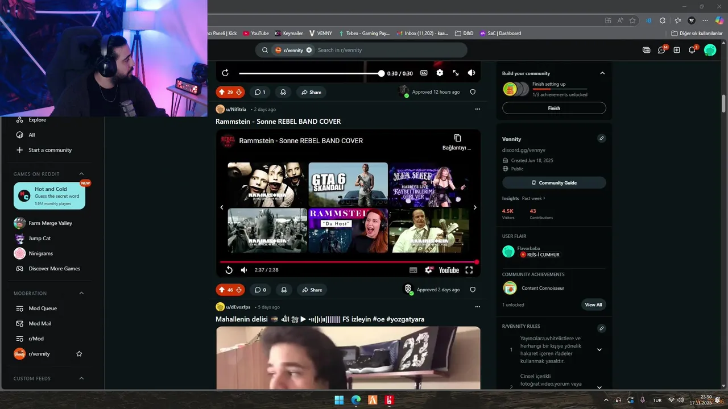This screenshot has width=728, height=409.
Task: Mute the 0:30 video with the speaker icon
Action: point(471,73)
